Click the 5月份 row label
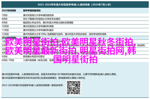 pyautogui.click(x=4, y=57)
